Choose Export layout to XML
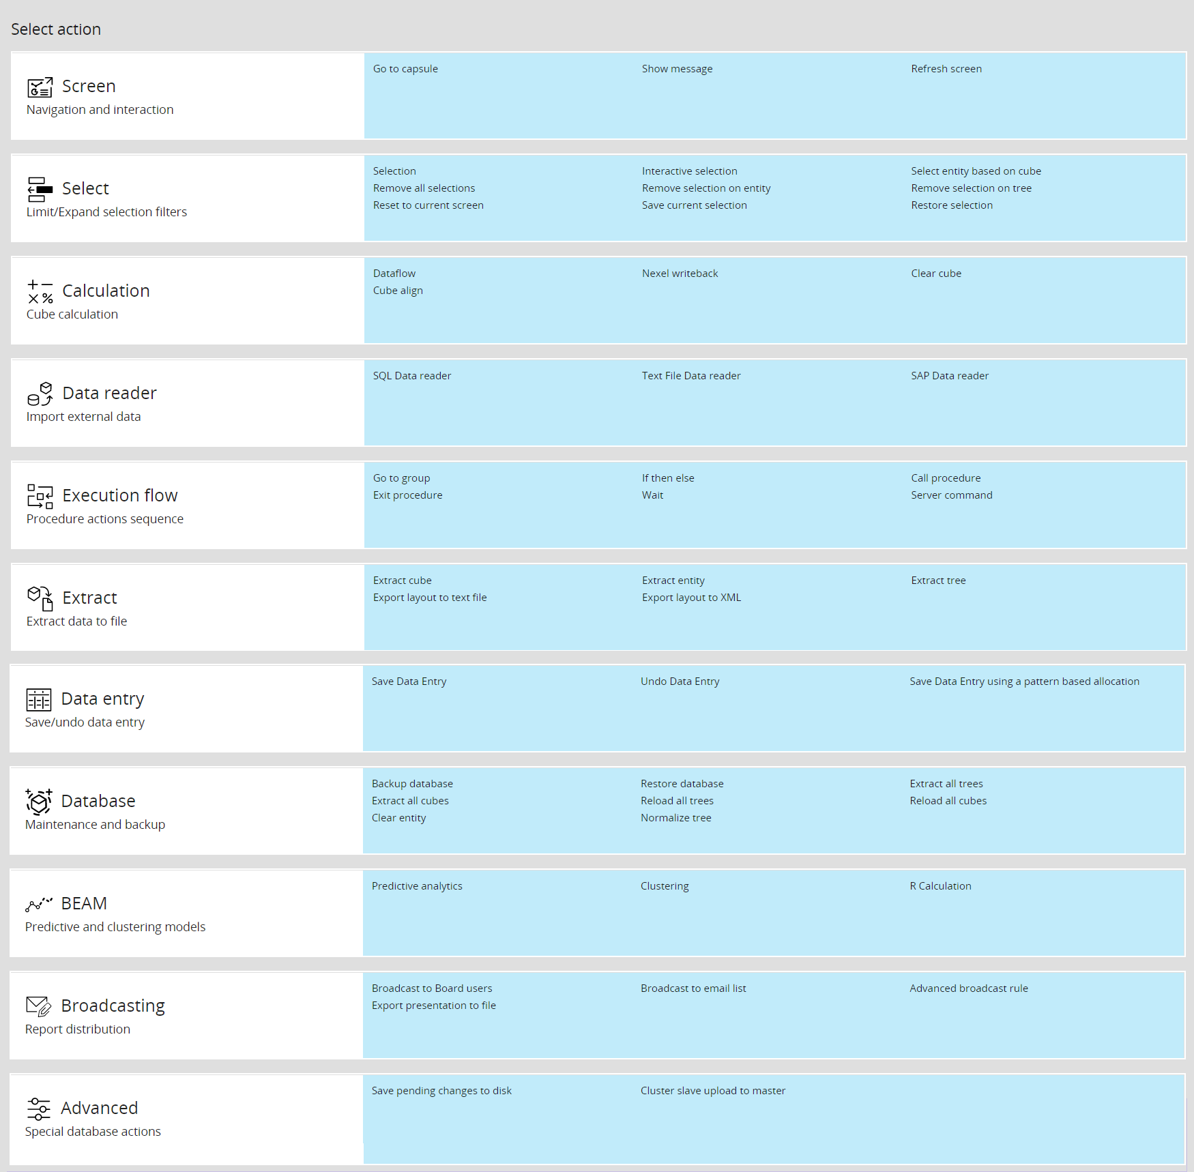Viewport: 1194px width, 1172px height. (691, 598)
